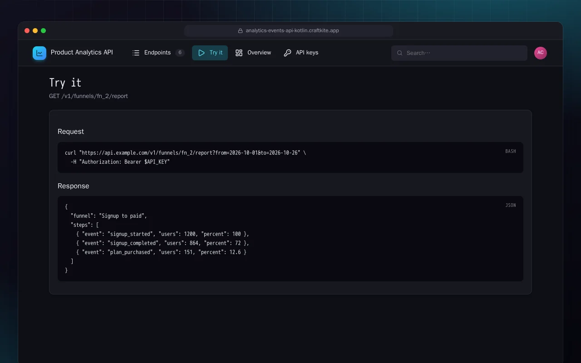Click the "steps": [ line
The width and height of the screenshot is (581, 363).
pos(85,225)
